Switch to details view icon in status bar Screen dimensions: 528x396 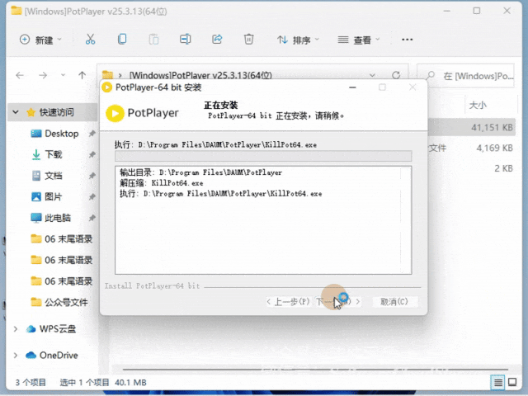tap(498, 382)
